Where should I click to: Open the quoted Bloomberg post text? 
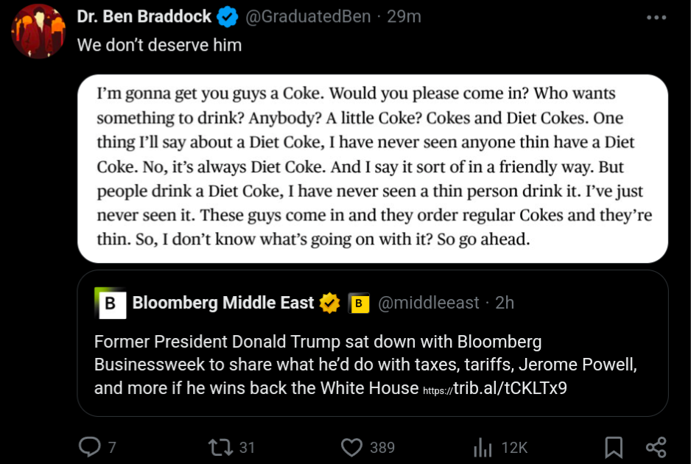(x=366, y=365)
